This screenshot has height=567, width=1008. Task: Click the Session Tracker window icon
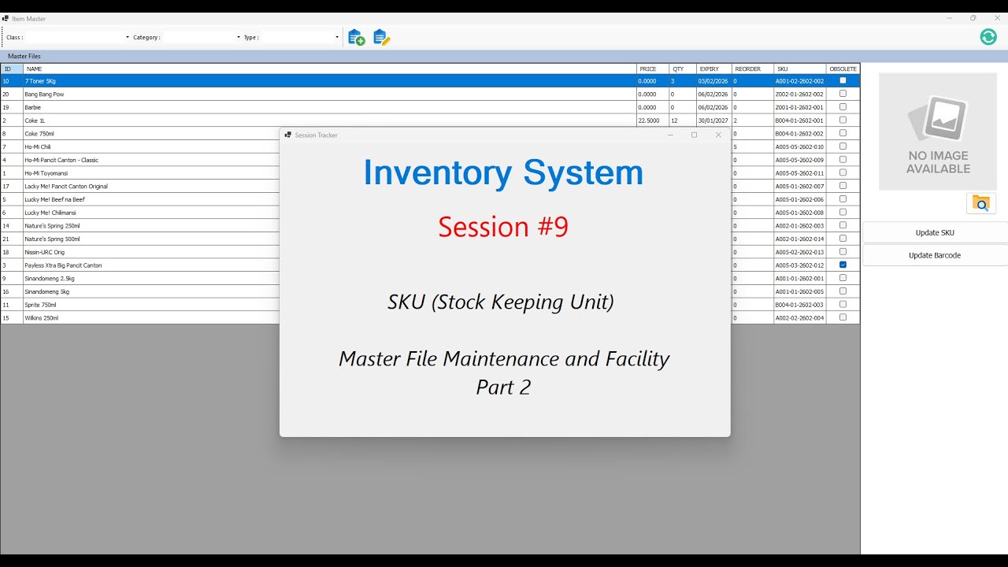(x=288, y=135)
